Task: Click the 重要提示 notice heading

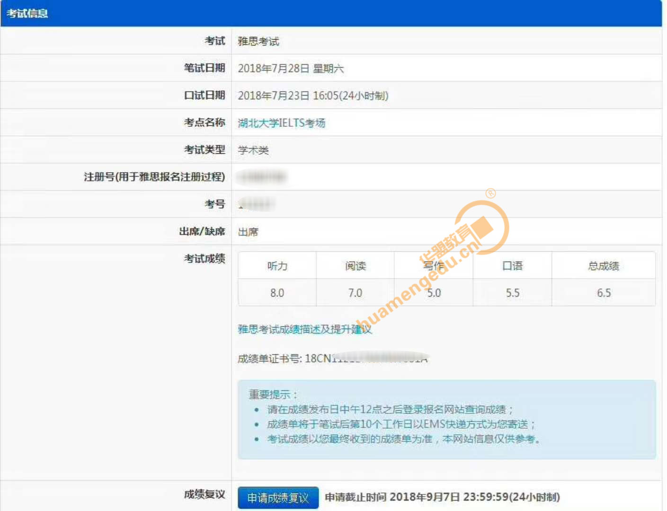Action: click(x=273, y=394)
